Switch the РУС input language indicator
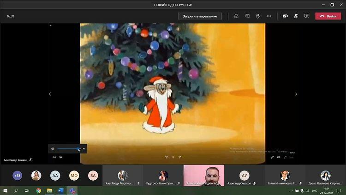 click(x=315, y=190)
